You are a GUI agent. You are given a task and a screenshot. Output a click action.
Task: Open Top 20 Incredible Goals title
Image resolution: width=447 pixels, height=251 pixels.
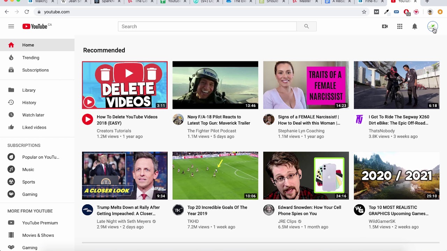coord(217,211)
